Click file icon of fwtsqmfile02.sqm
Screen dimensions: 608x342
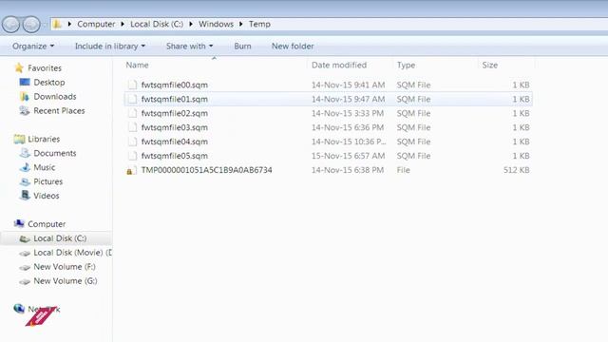click(x=133, y=113)
